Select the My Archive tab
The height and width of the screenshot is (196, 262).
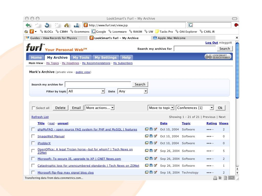57,57
